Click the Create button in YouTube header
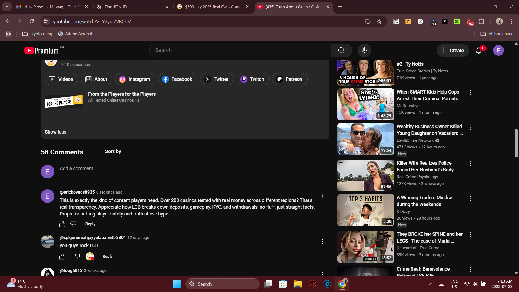 tap(453, 50)
